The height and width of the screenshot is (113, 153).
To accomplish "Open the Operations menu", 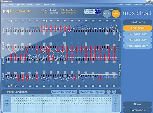I will click(x=20, y=5).
